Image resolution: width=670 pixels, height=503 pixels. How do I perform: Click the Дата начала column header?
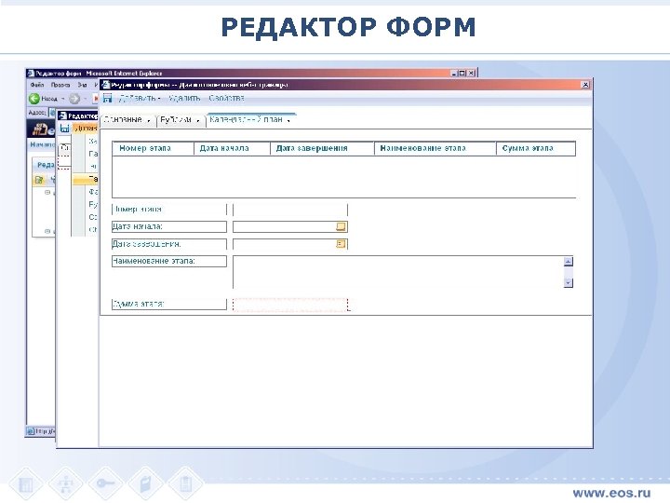pos(232,148)
